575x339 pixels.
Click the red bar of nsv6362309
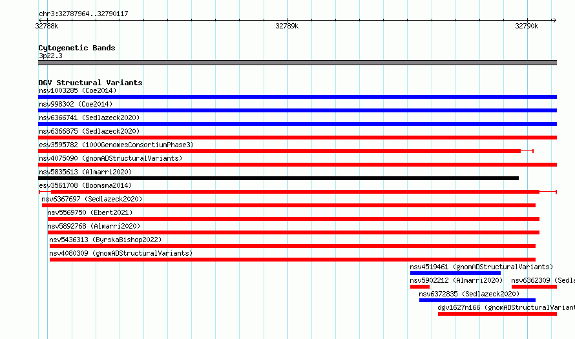534,287
